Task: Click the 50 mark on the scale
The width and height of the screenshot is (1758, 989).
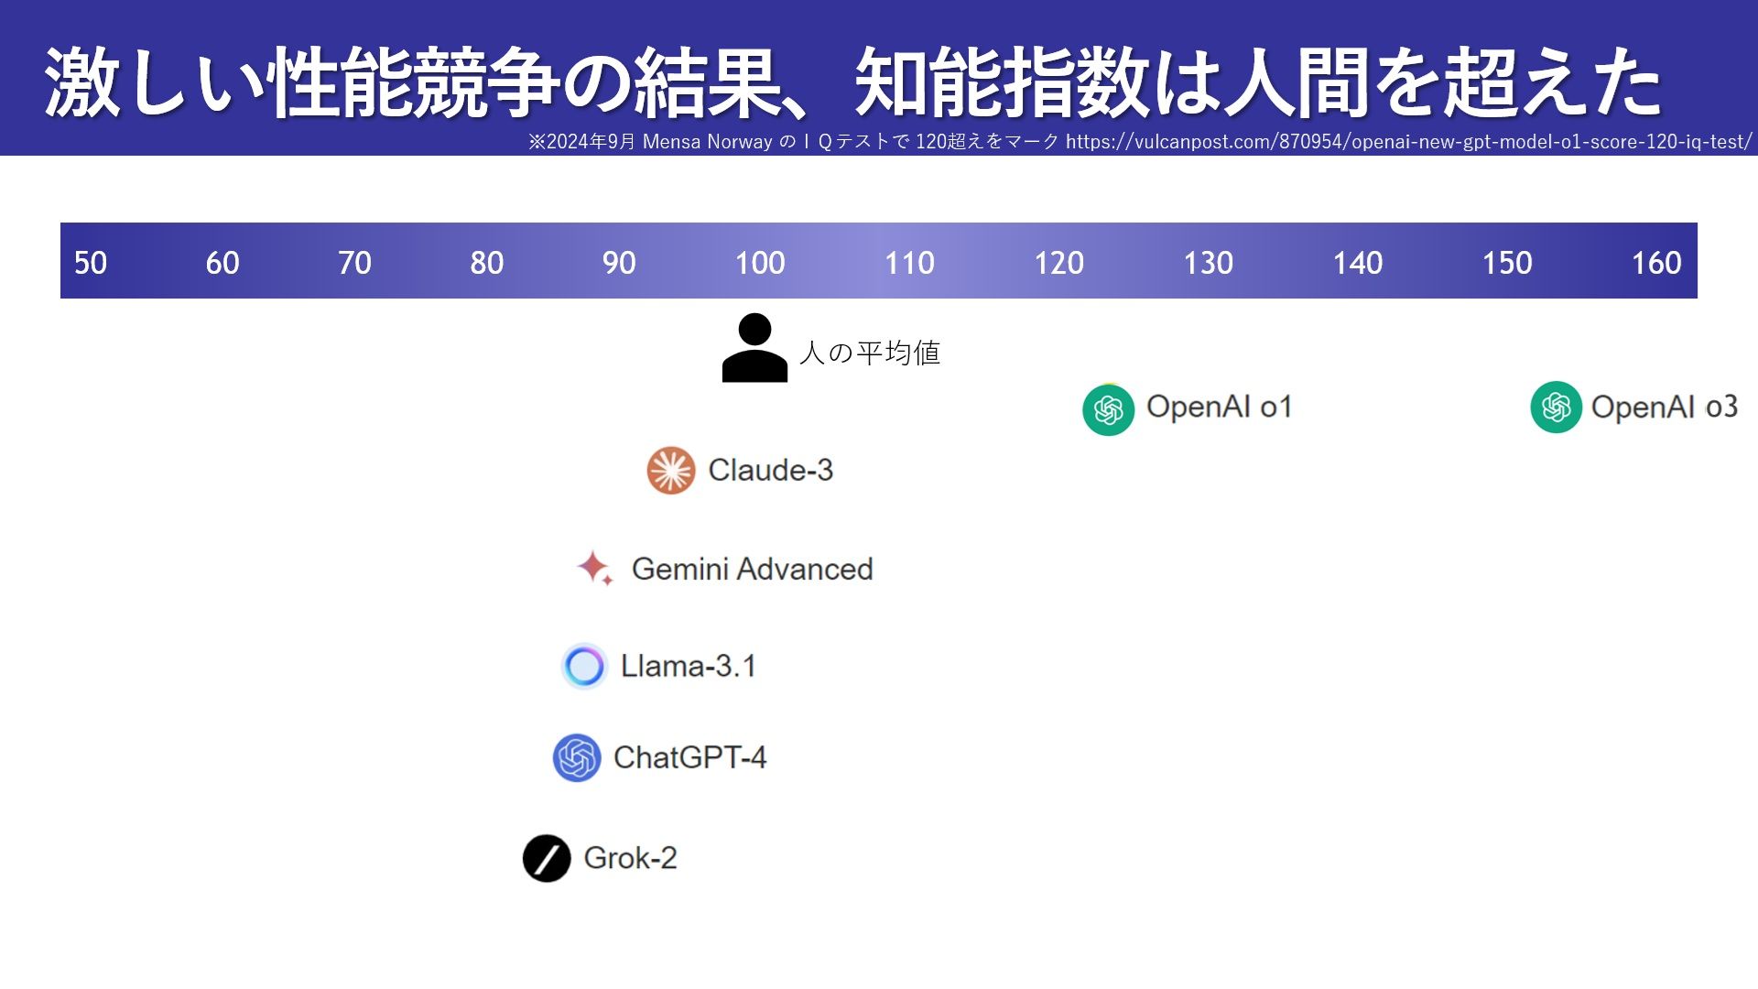Action: 91,263
